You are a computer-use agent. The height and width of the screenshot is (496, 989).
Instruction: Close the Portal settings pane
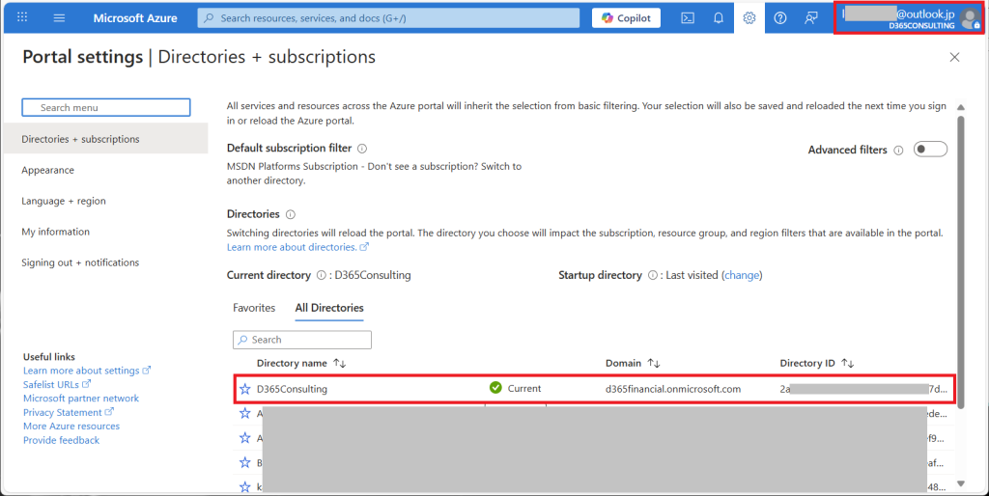954,58
